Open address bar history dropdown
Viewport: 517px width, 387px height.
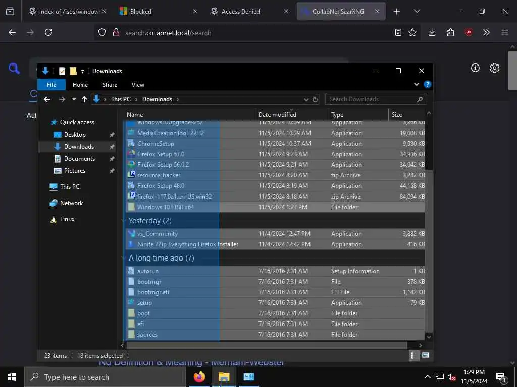click(306, 99)
